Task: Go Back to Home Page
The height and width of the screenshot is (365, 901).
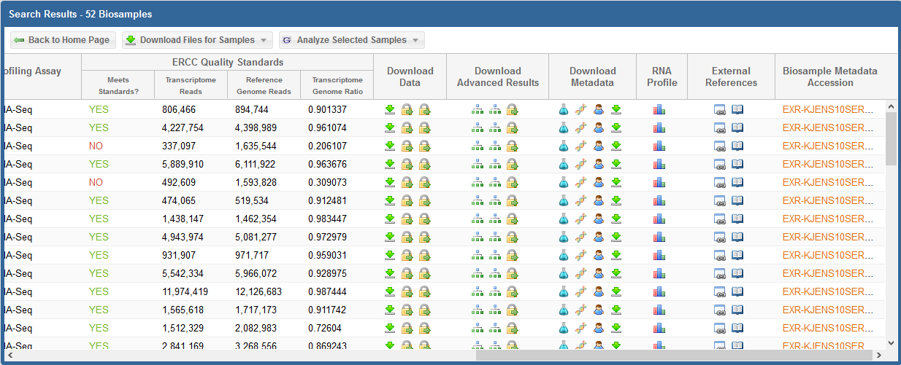Action: (63, 40)
